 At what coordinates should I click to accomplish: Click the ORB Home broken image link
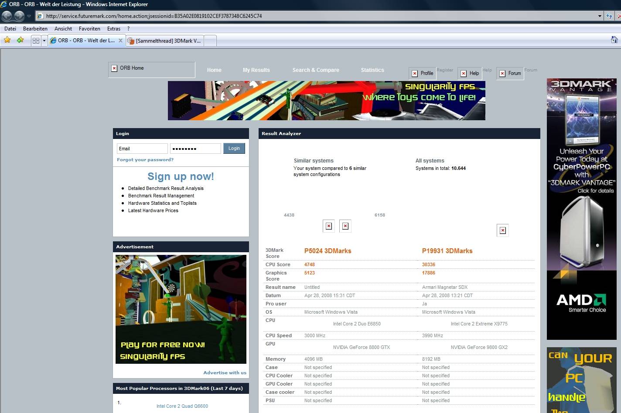tap(151, 69)
